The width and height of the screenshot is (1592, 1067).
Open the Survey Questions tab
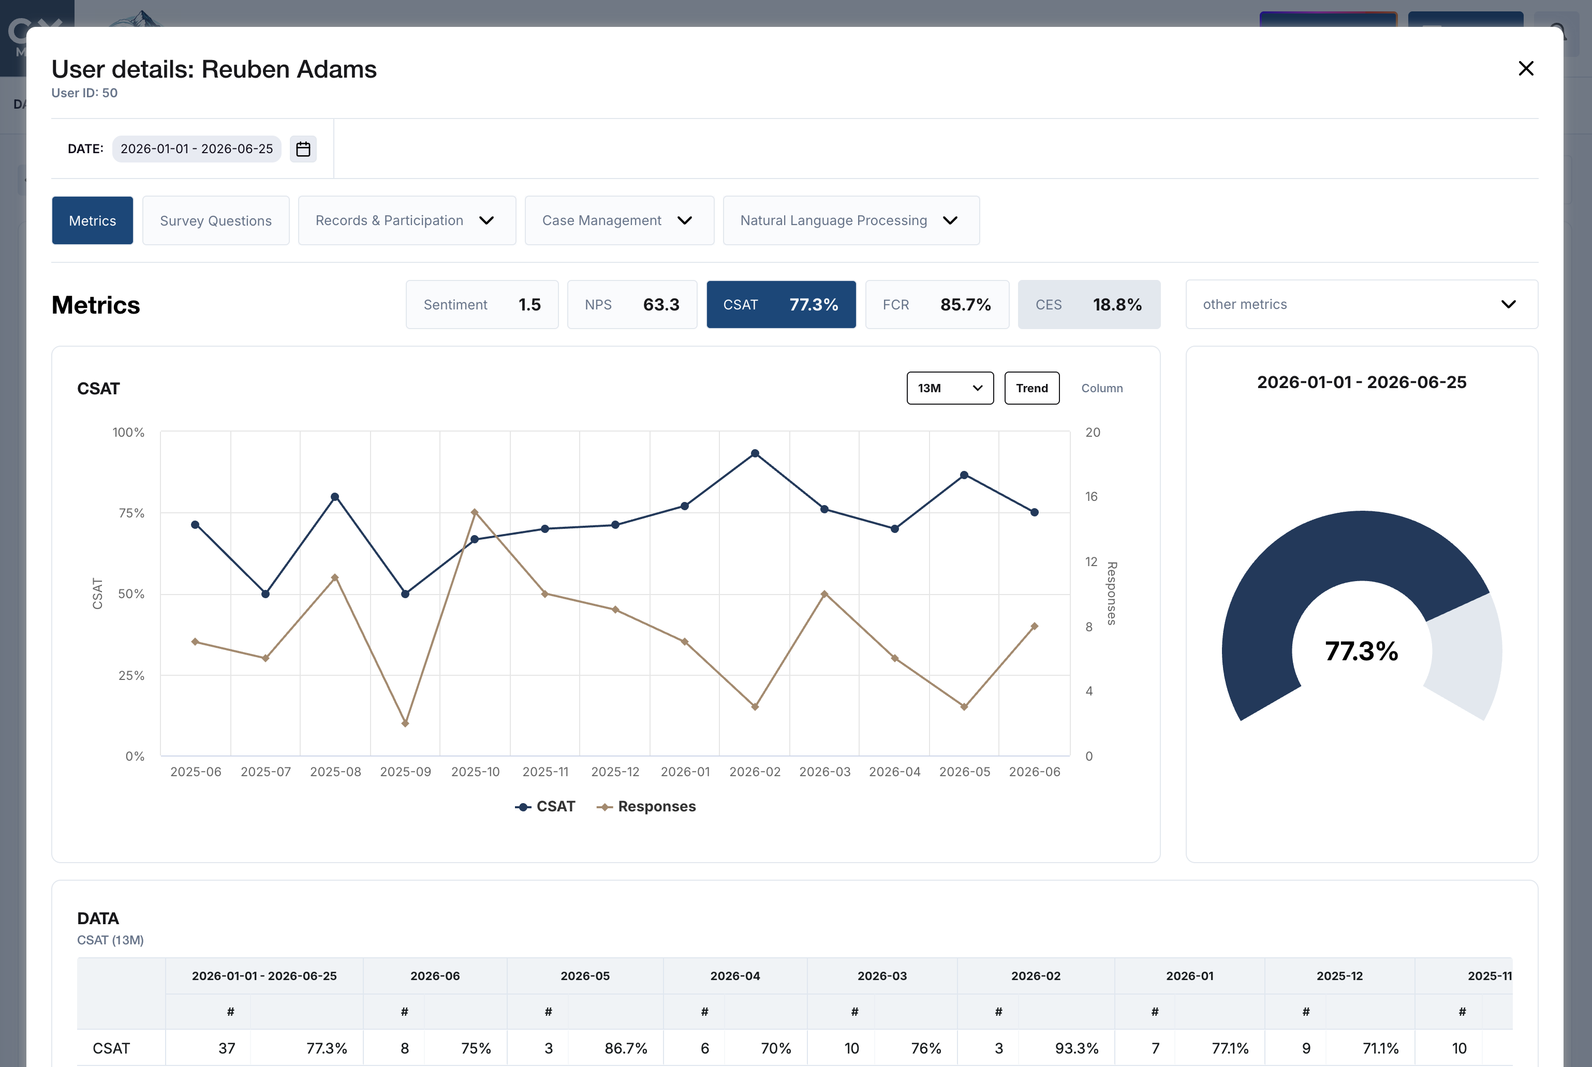click(216, 220)
